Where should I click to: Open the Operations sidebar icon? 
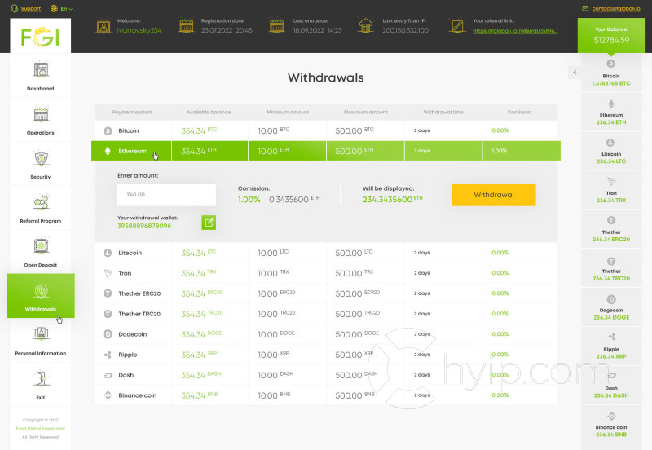pos(41,114)
